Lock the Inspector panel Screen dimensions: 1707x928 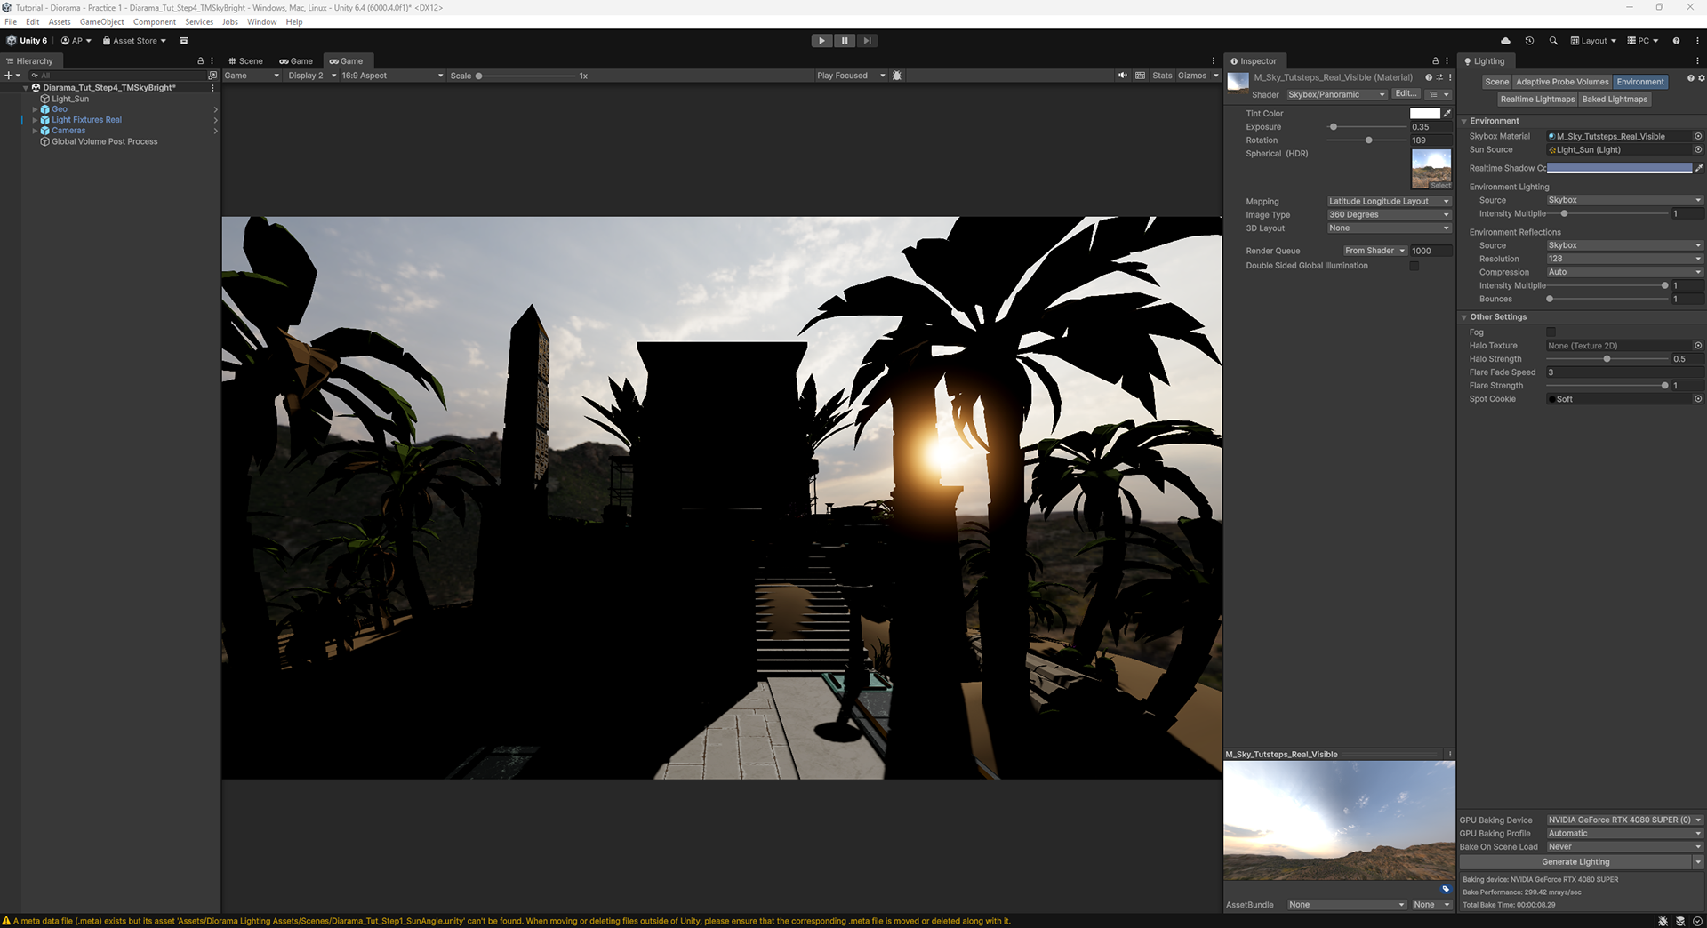(1435, 61)
